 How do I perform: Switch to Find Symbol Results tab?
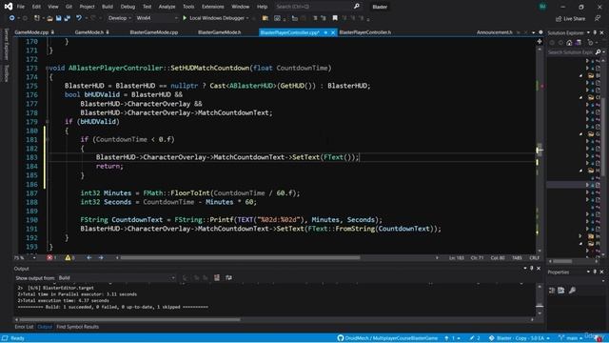(x=77, y=327)
